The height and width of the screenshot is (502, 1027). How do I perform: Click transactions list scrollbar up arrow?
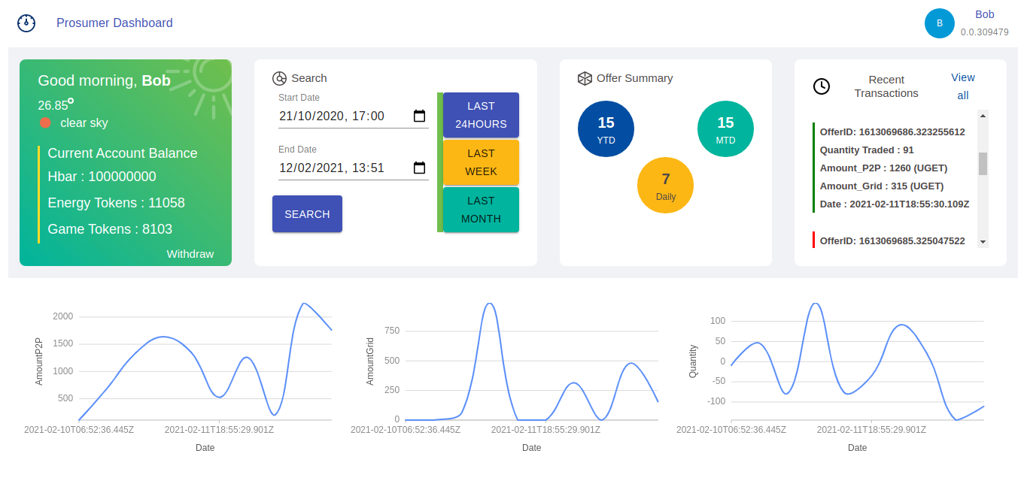coord(983,116)
